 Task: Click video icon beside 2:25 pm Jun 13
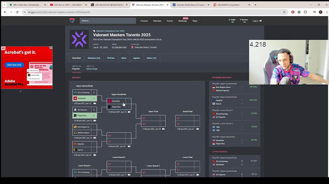[x=95, y=103]
